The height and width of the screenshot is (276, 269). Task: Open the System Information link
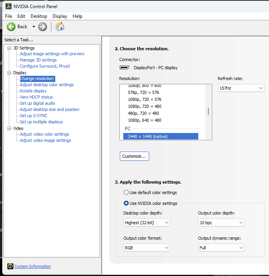click(32, 266)
